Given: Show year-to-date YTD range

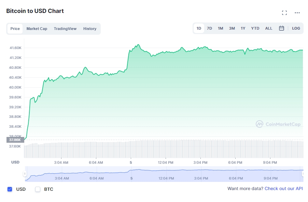Looking at the screenshot, I should pyautogui.click(x=255, y=28).
